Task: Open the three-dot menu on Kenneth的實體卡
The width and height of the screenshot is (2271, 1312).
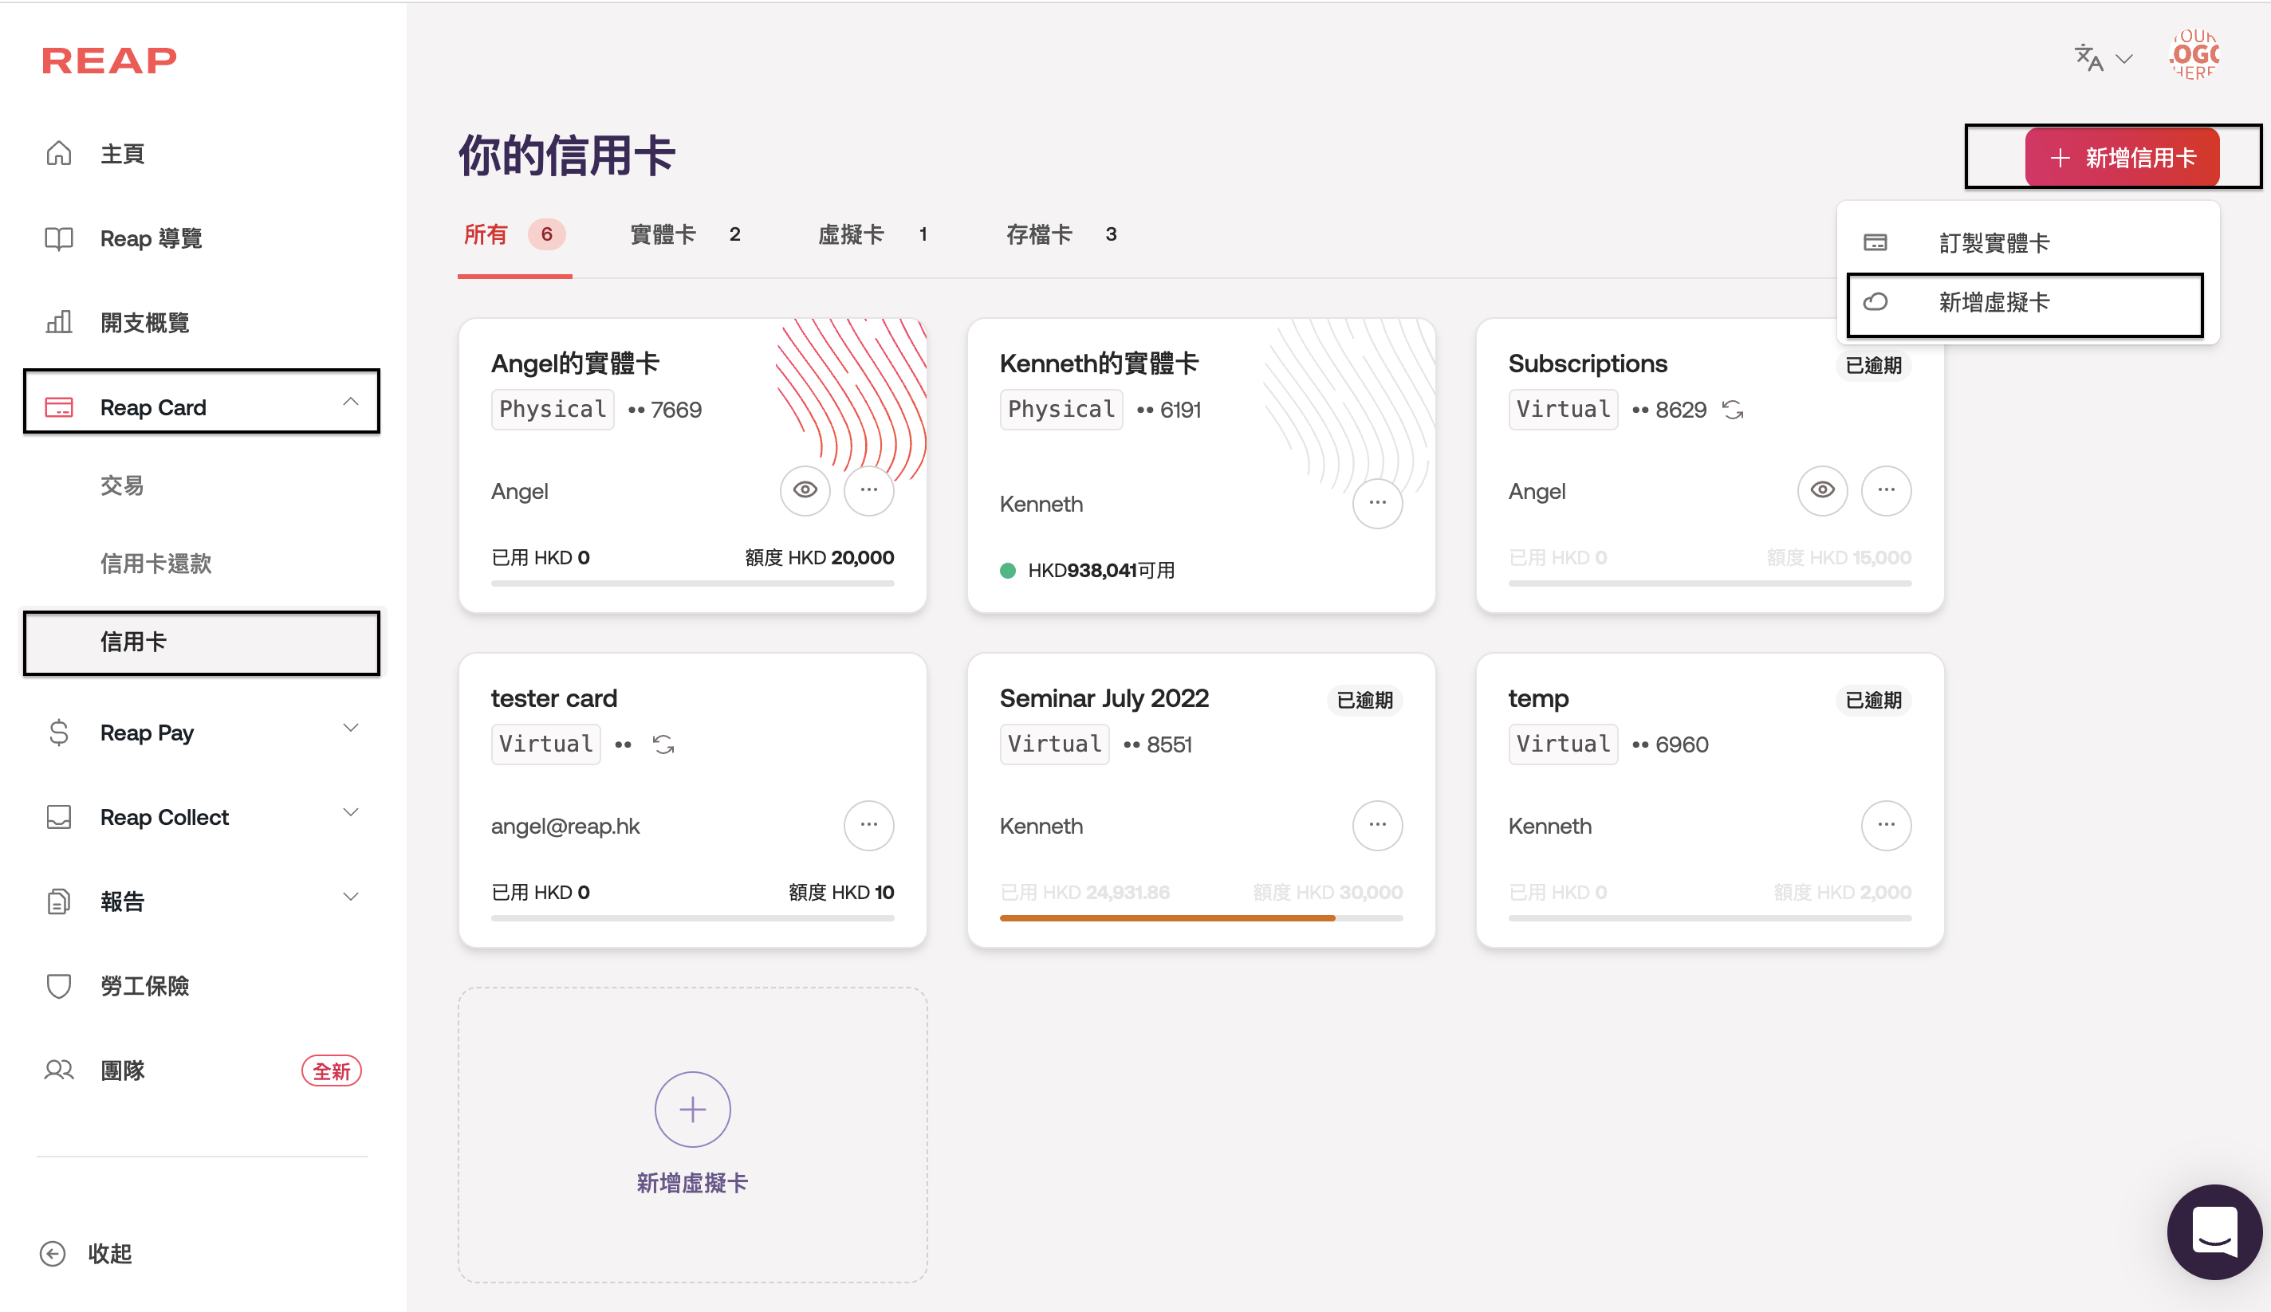Action: click(x=1376, y=503)
